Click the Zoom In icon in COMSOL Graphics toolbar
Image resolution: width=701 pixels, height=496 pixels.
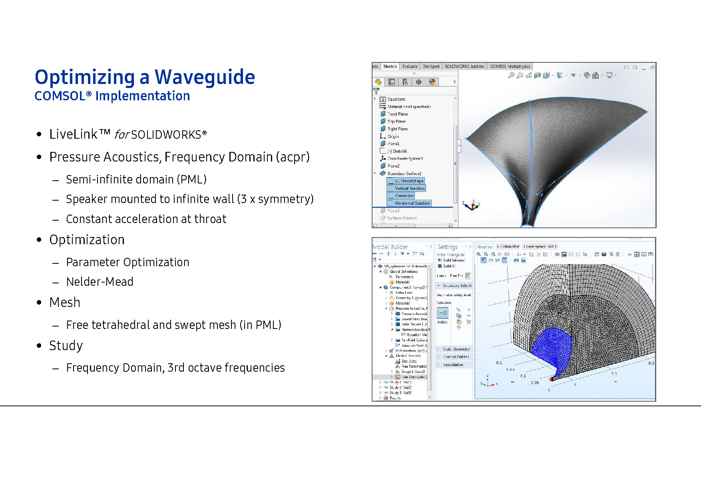pyautogui.click(x=479, y=254)
